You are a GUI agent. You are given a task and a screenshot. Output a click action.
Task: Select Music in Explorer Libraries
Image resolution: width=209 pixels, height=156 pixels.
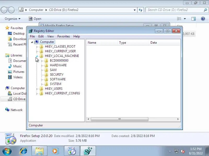pos(15,66)
